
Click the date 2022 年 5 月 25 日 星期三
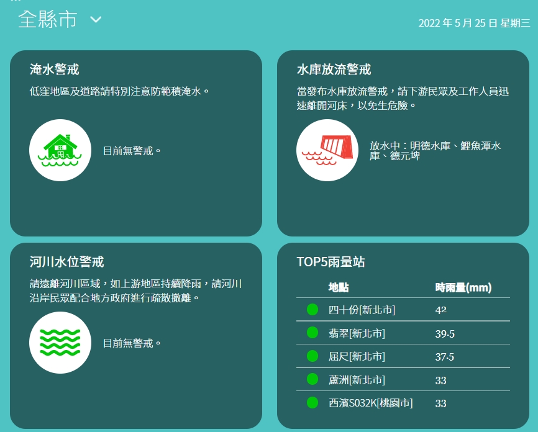pyautogui.click(x=474, y=23)
